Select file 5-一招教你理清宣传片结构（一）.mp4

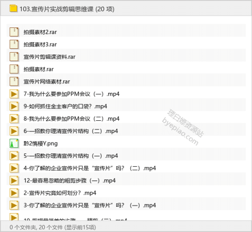pos(71,156)
